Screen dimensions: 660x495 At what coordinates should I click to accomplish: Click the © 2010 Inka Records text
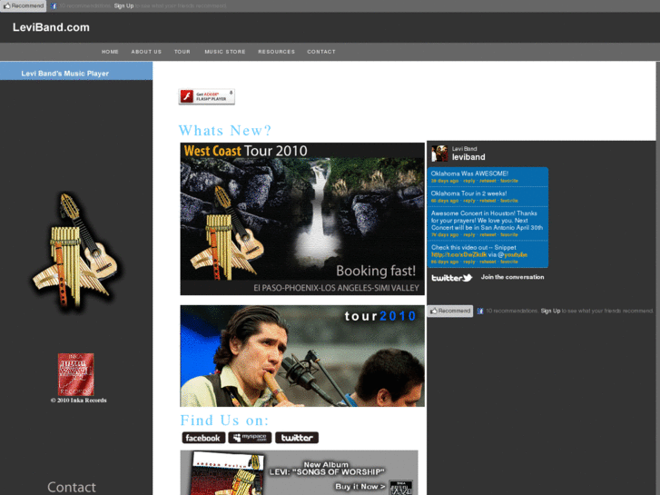[x=79, y=401]
